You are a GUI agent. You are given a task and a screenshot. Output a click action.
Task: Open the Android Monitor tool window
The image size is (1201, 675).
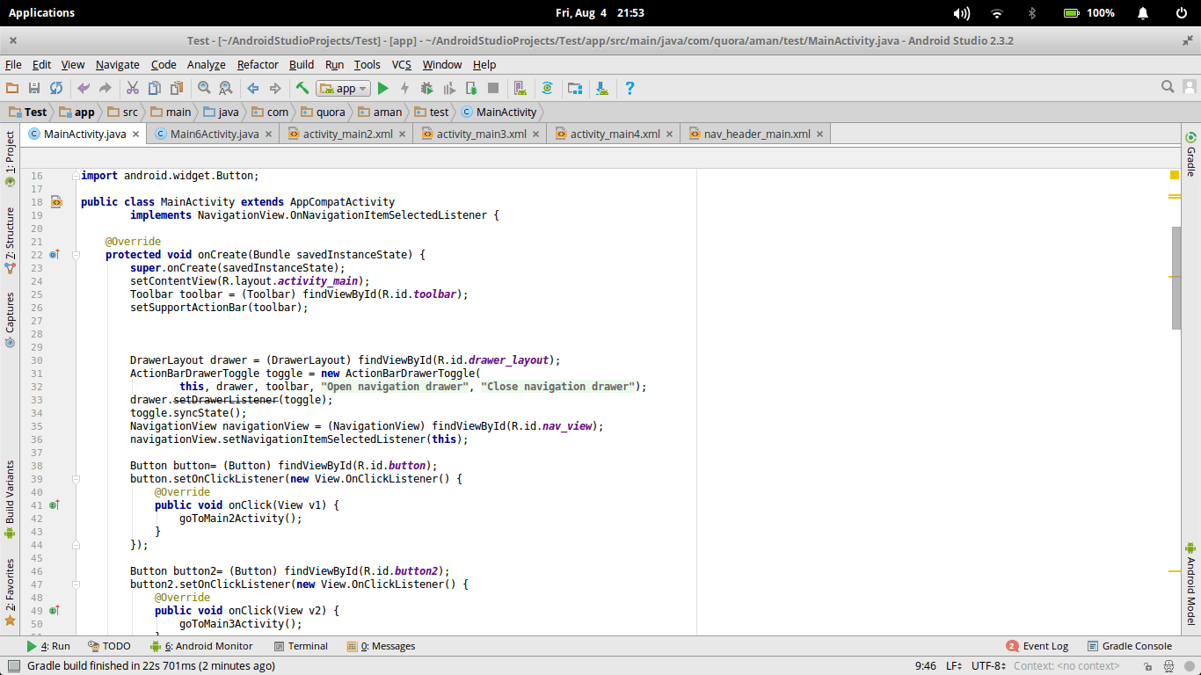click(x=201, y=646)
